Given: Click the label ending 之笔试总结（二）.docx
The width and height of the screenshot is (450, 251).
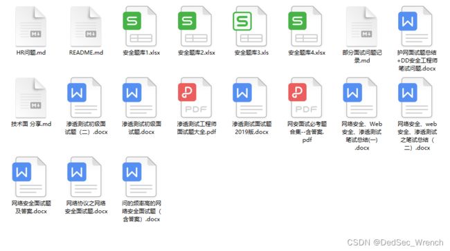Looking at the screenshot, I should pyautogui.click(x=417, y=136).
